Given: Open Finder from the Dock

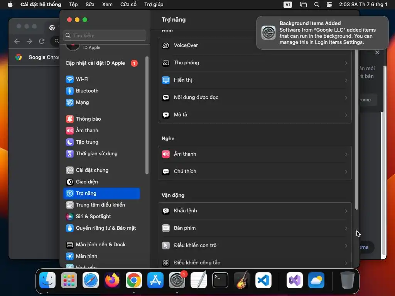Looking at the screenshot, I should tap(47, 280).
